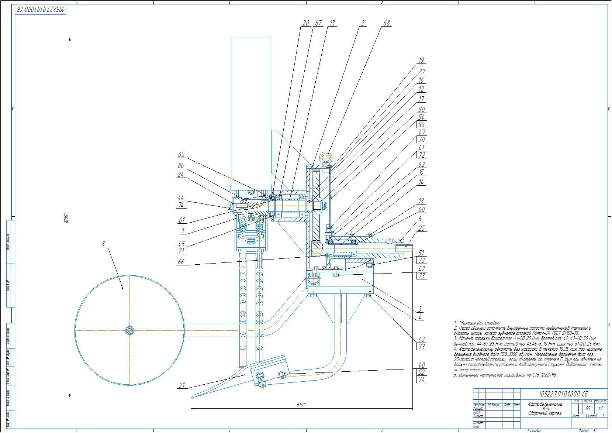Select the 610* horizontal dimension text
This screenshot has width=612, height=433.
point(301,405)
